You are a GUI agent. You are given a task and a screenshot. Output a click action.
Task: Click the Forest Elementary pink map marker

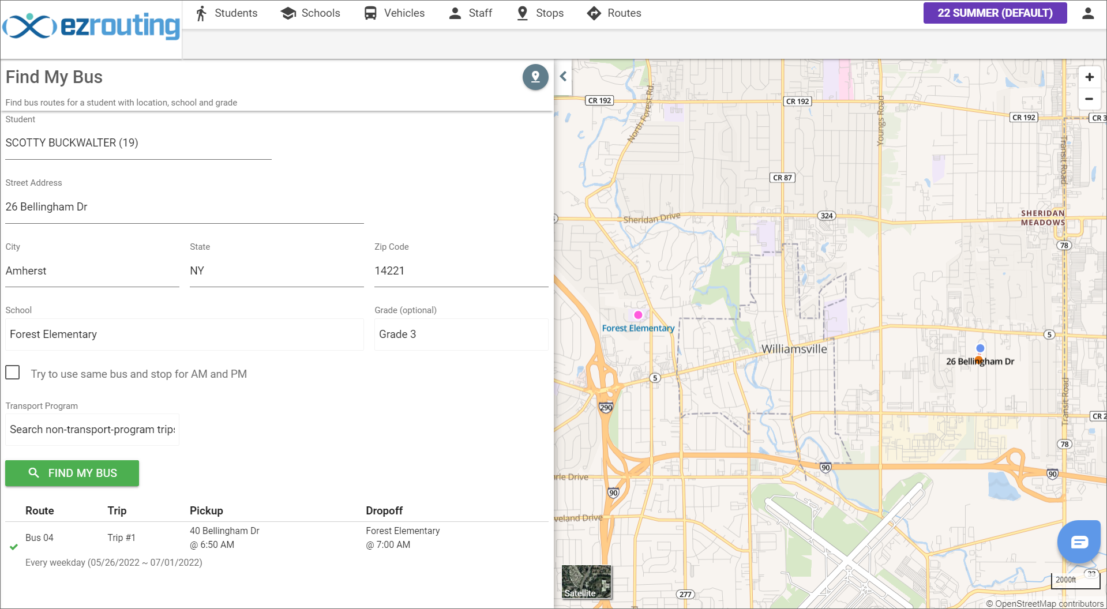point(638,315)
